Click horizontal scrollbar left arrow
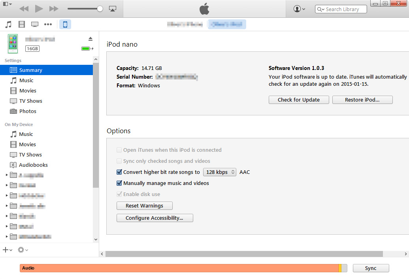This screenshot has width=409, height=279. pyautogui.click(x=102, y=254)
